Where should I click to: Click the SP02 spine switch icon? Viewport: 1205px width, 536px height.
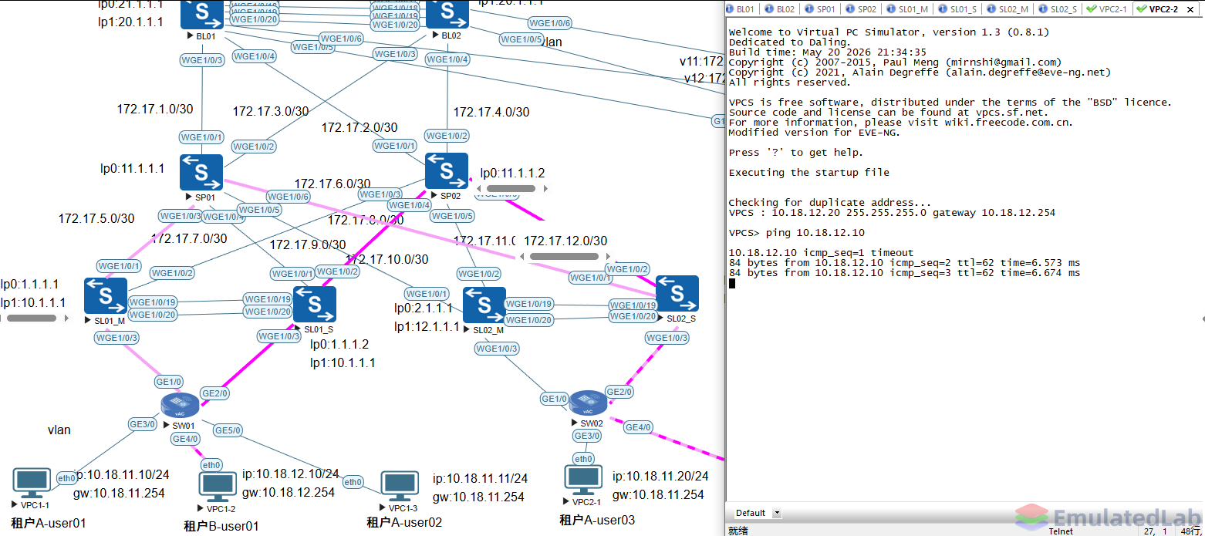[x=447, y=171]
